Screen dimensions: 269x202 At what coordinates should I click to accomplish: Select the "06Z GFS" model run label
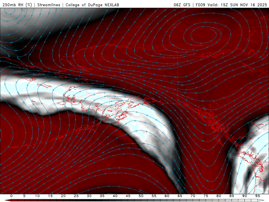click(182, 5)
